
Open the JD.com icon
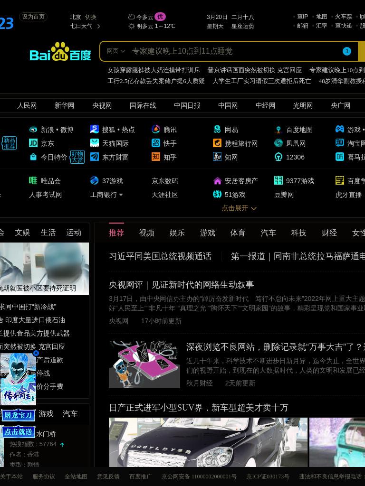click(x=33, y=143)
